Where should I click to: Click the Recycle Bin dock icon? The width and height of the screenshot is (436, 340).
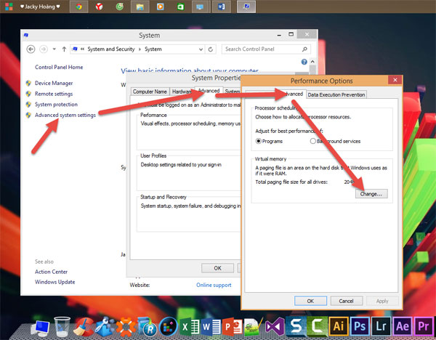click(x=62, y=327)
